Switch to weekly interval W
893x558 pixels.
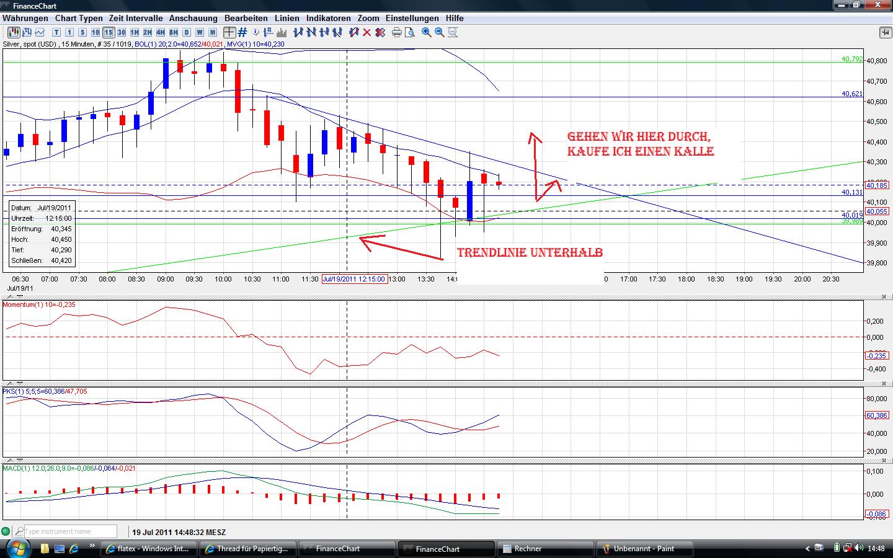[200, 32]
